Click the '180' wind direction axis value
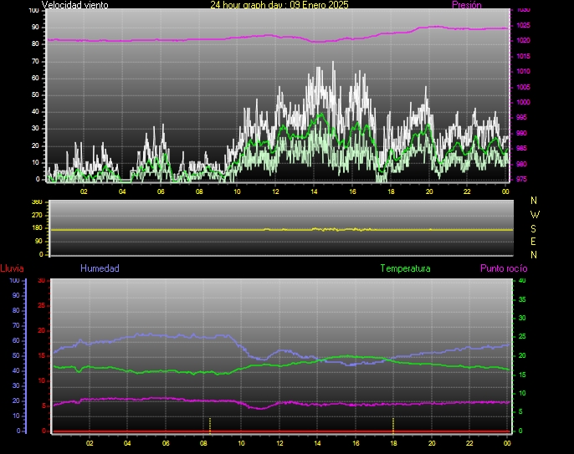Image resolution: width=574 pixels, height=454 pixels. click(x=37, y=228)
